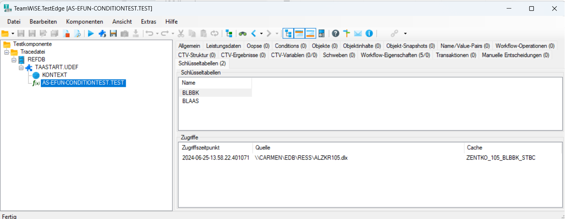The height and width of the screenshot is (219, 565).
Task: Click the Quelle column header
Action: point(263,148)
